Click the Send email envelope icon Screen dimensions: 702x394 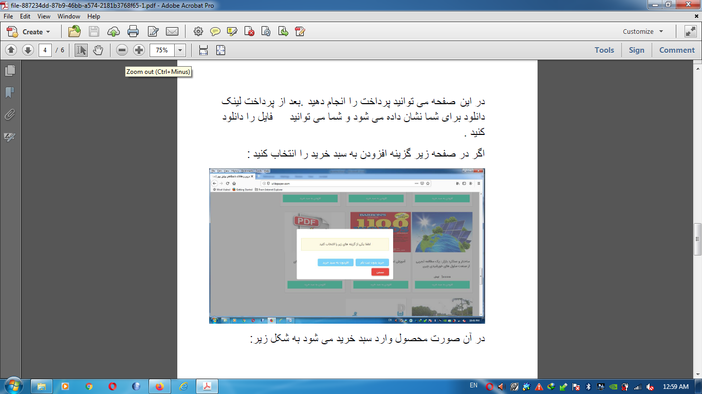point(172,32)
